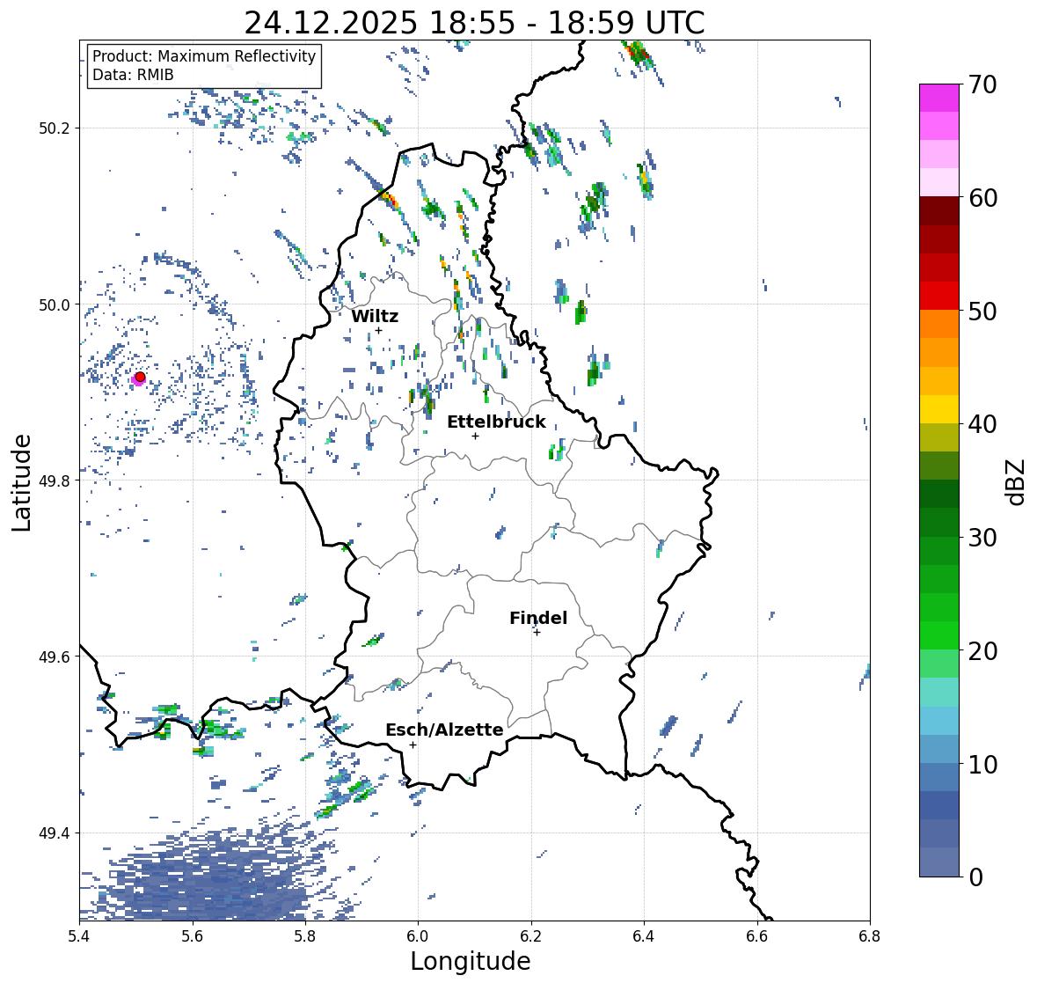Click the 'Data: RMIB' legend text
1037x983 pixels.
133,75
